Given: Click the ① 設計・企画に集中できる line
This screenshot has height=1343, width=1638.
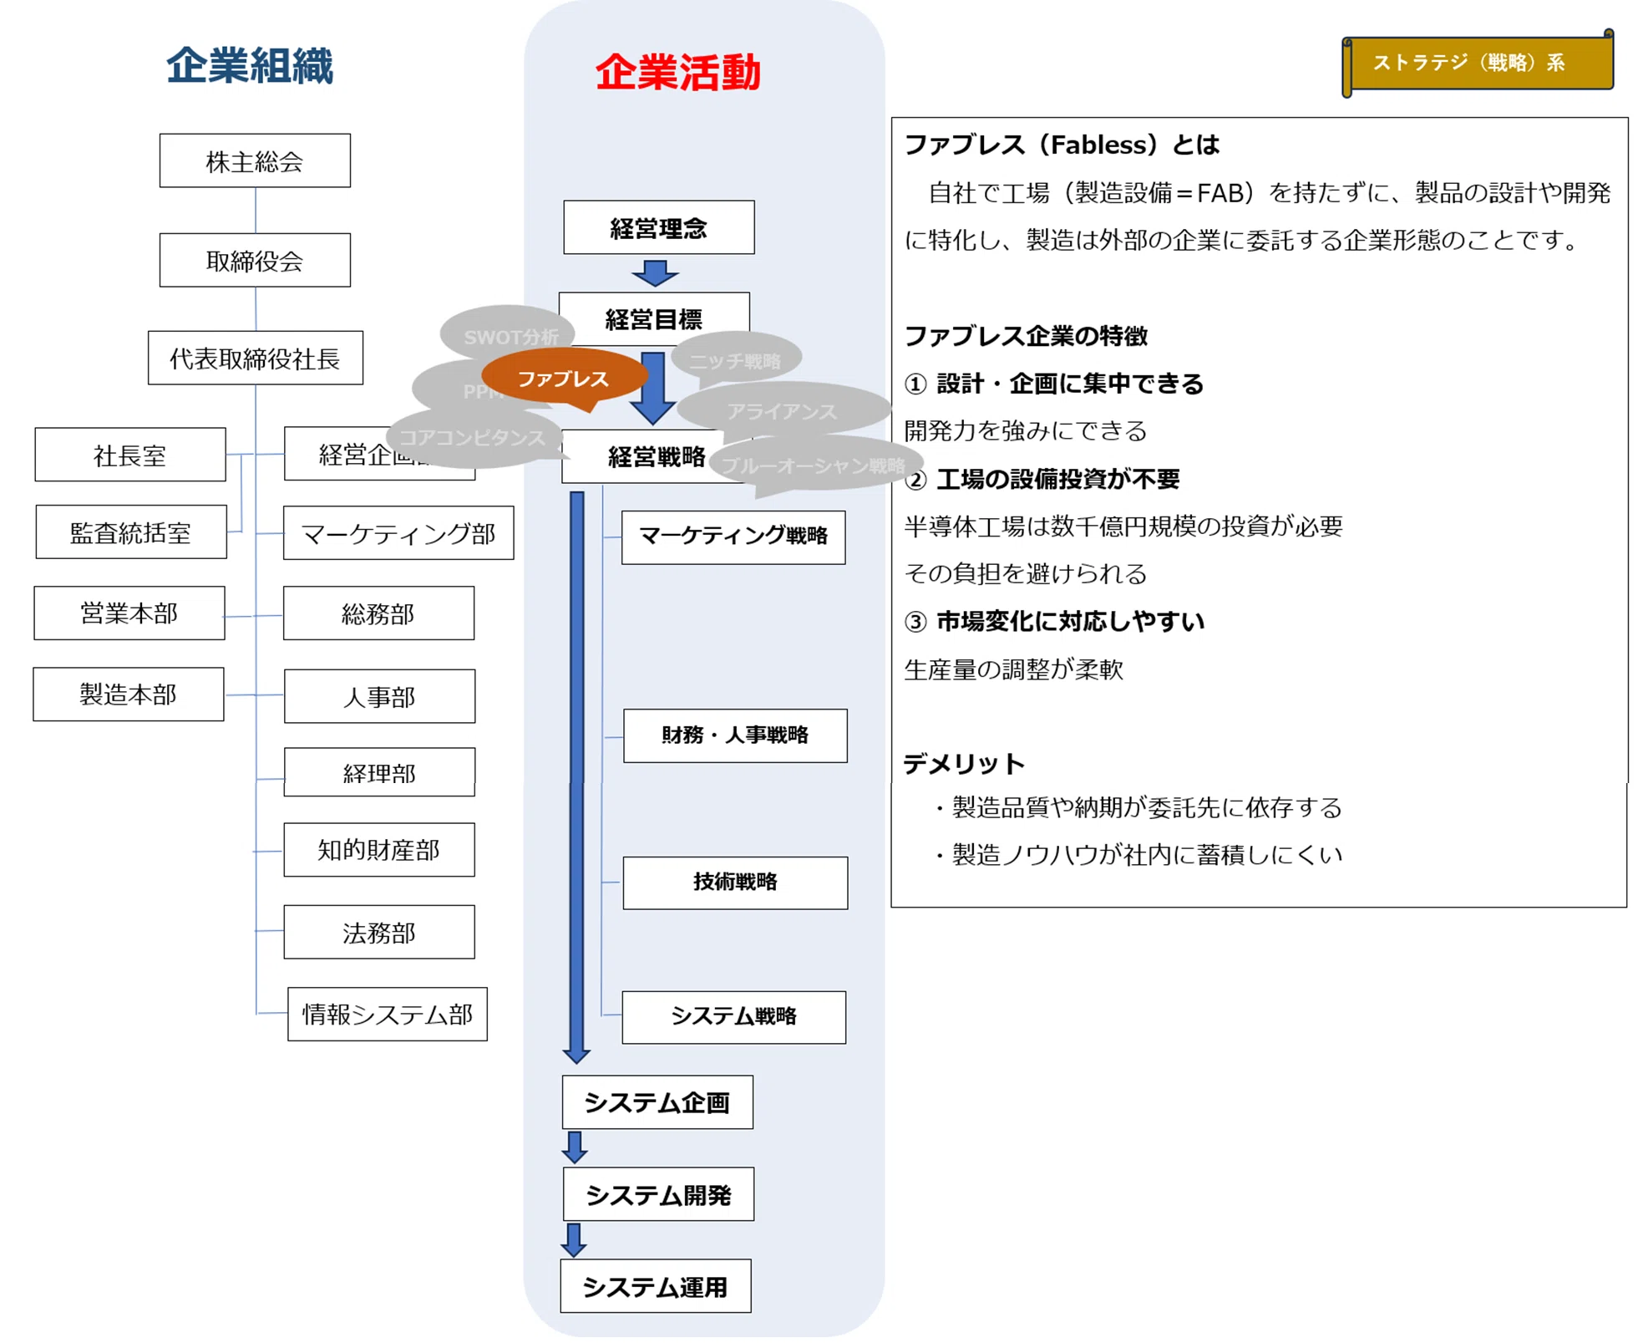Looking at the screenshot, I should [x=1054, y=384].
